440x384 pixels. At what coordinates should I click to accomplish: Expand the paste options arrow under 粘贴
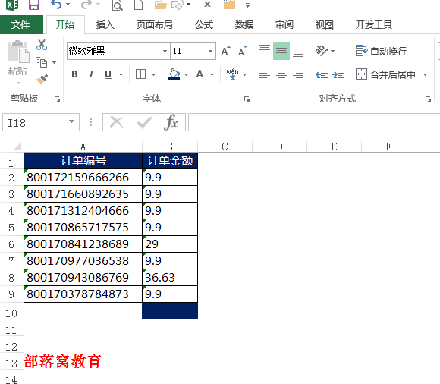[18, 83]
